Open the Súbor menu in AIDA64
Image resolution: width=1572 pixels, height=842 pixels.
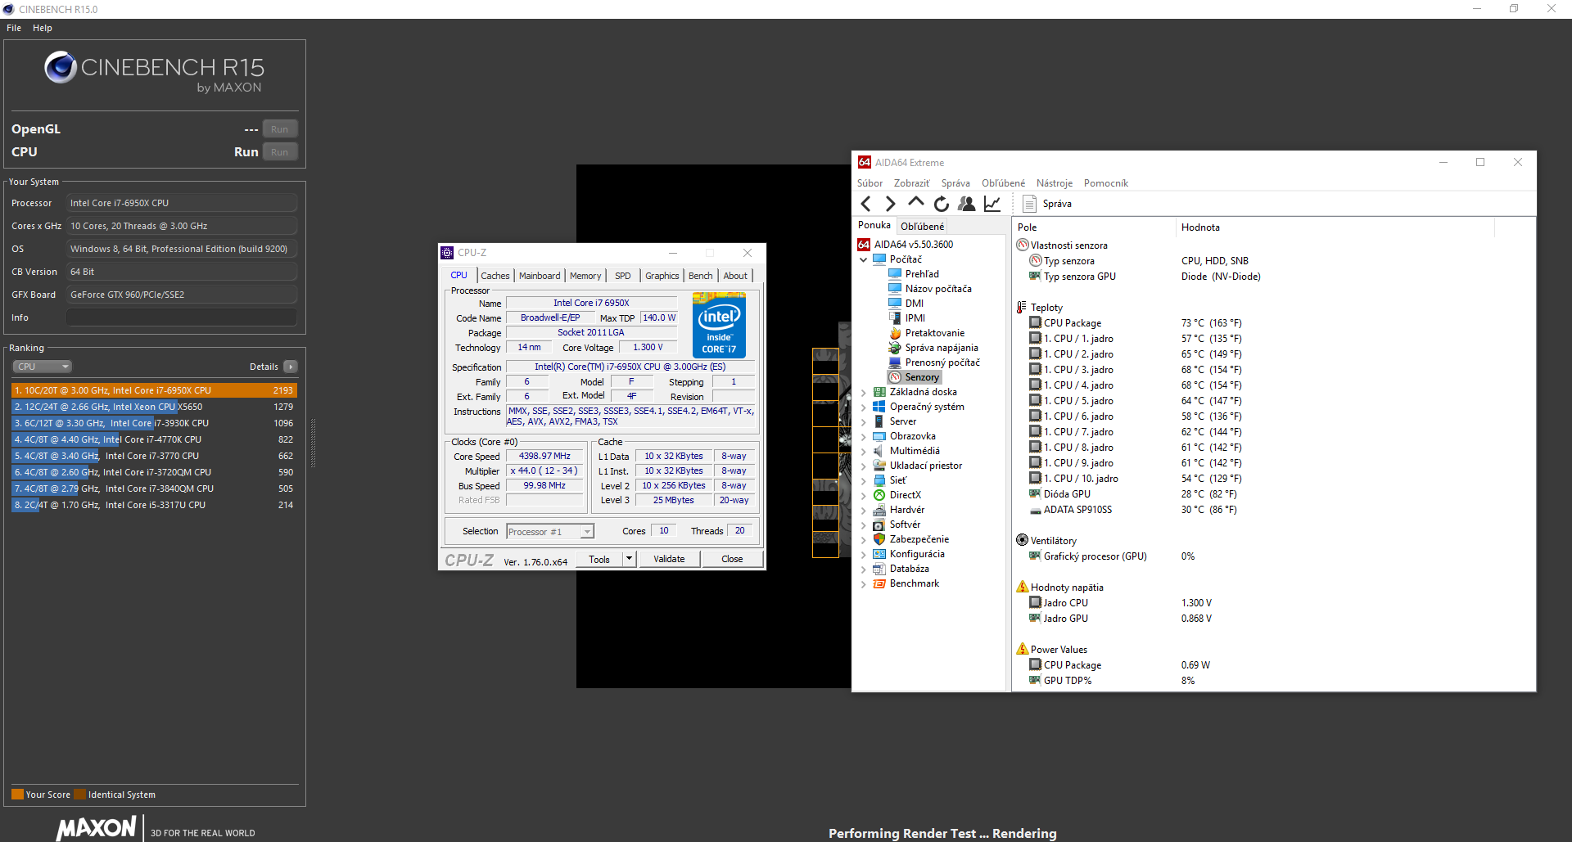point(870,183)
